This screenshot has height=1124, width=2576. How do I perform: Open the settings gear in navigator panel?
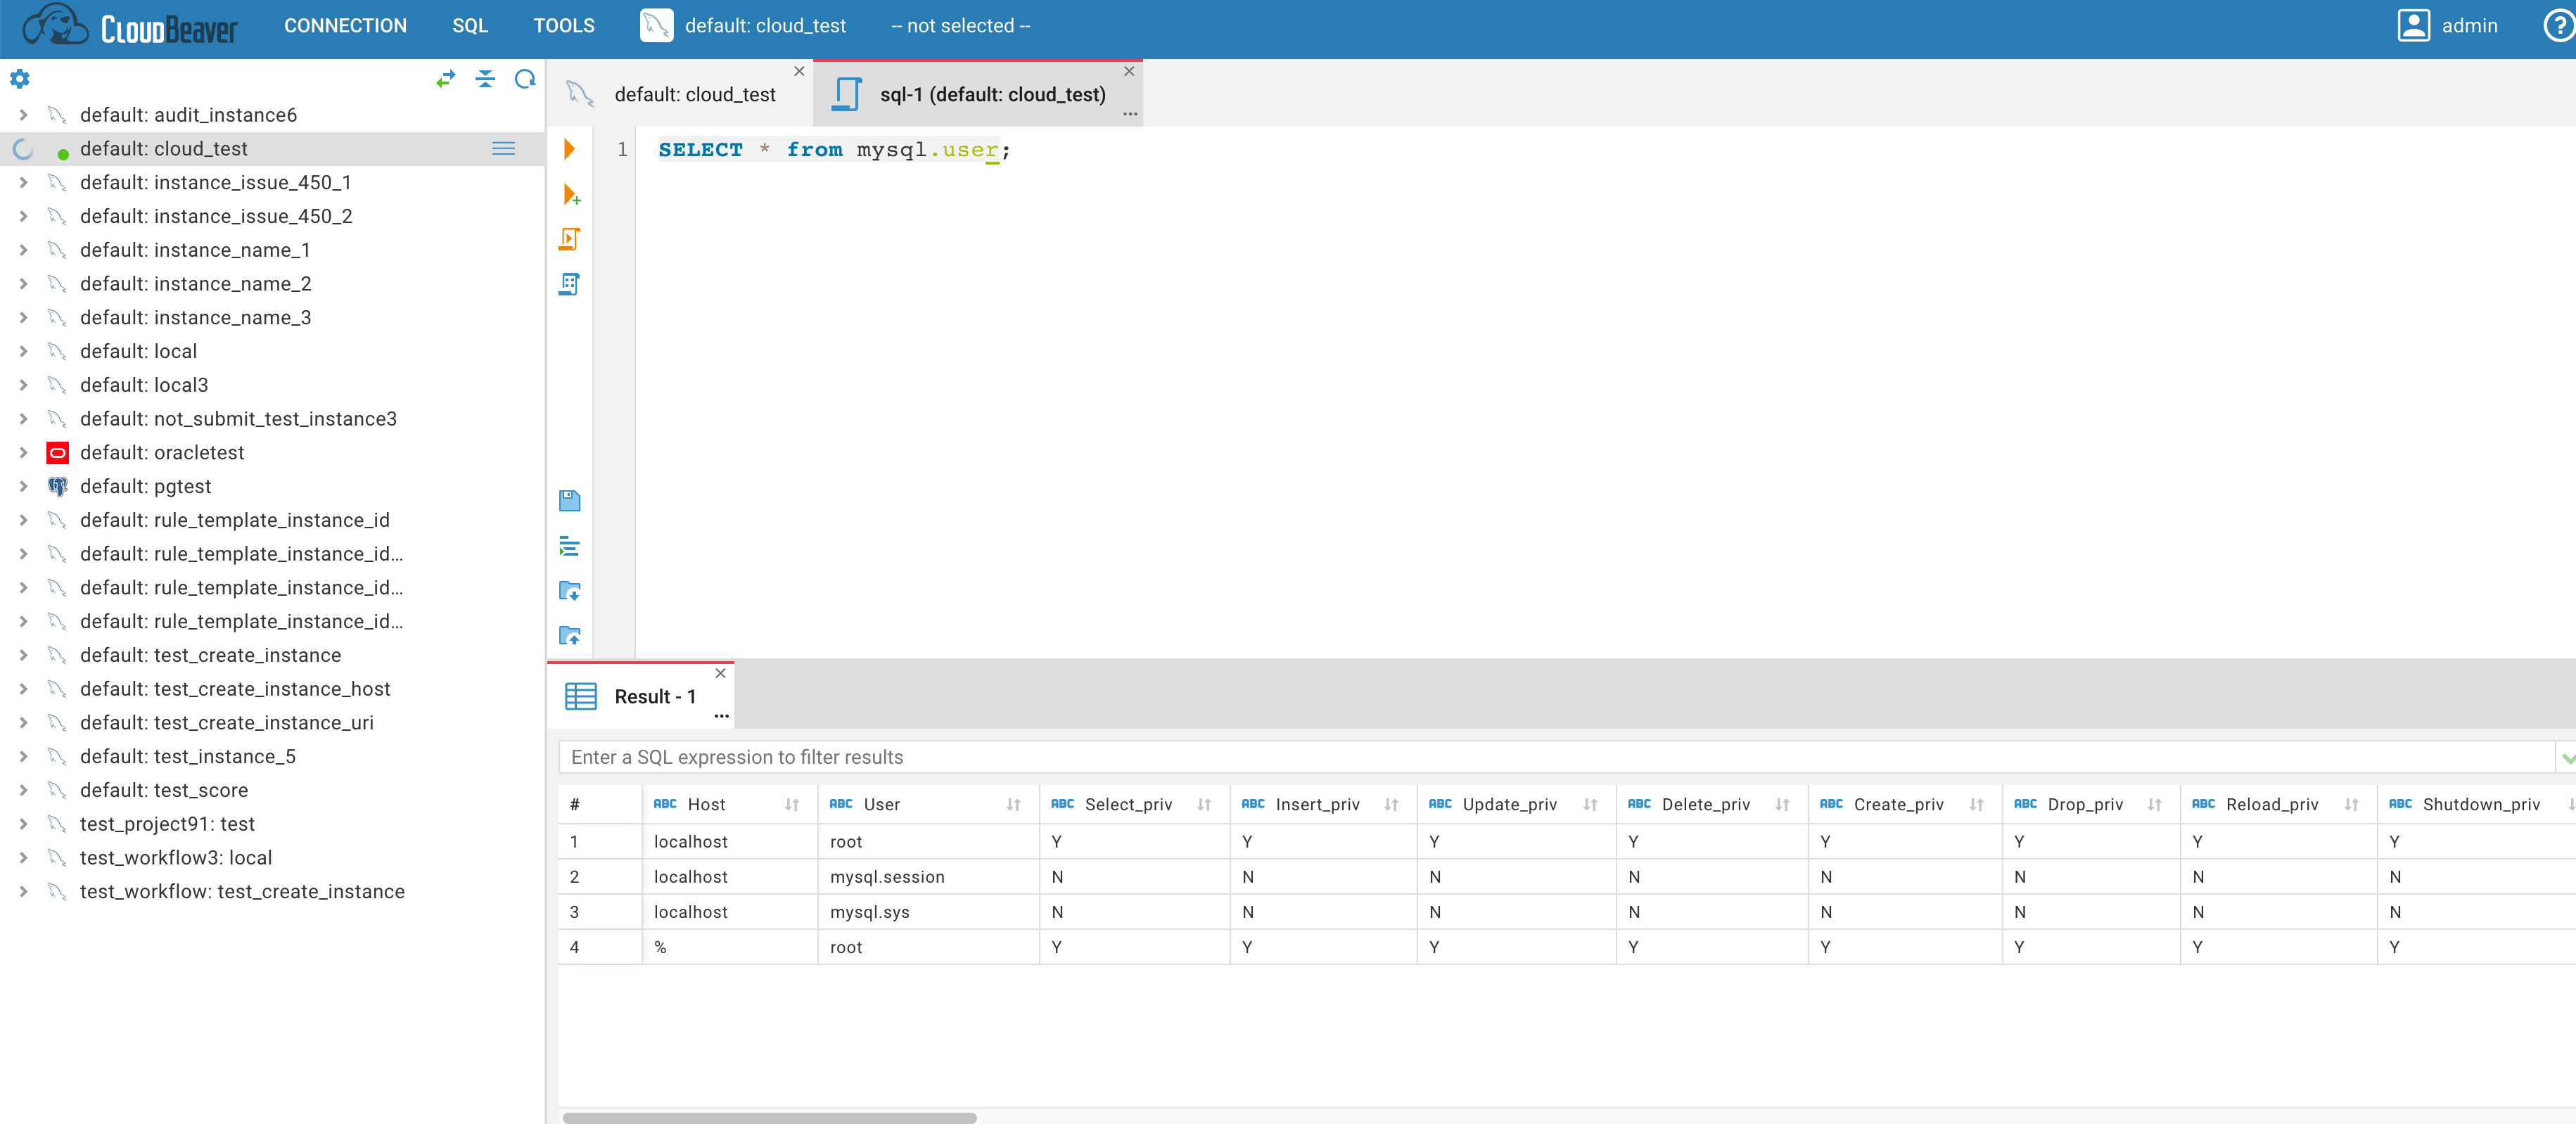pyautogui.click(x=19, y=79)
